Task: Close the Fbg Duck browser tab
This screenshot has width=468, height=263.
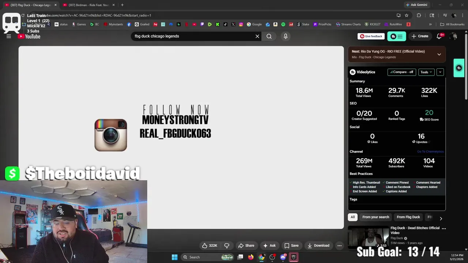Action: 56,5
